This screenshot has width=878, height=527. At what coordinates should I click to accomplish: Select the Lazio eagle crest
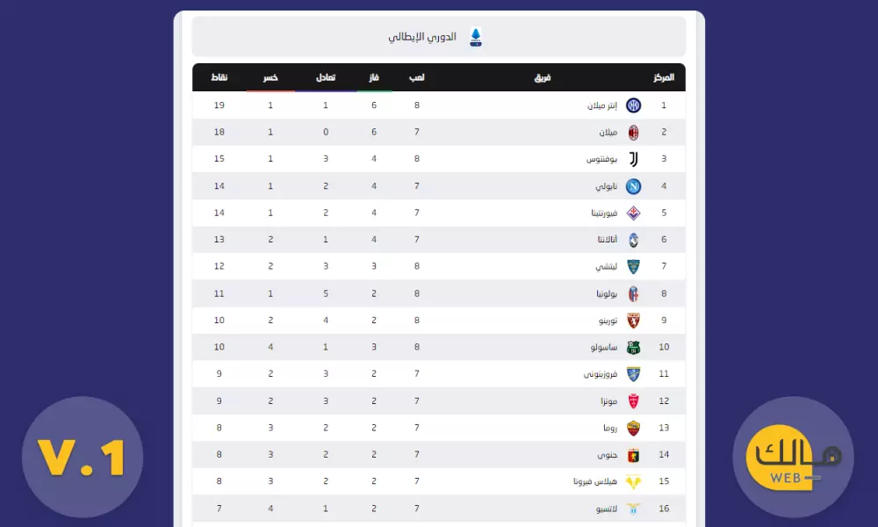point(634,508)
